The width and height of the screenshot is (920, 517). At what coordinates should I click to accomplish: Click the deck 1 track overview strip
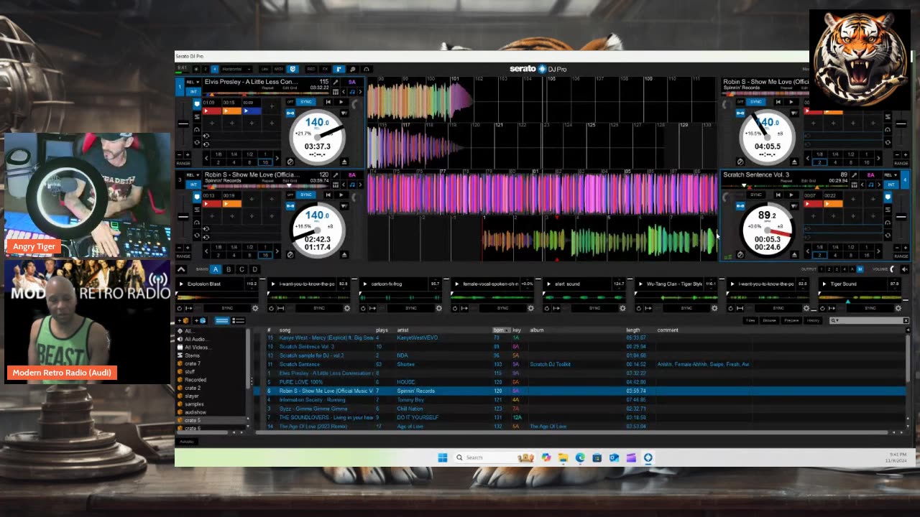click(x=266, y=93)
